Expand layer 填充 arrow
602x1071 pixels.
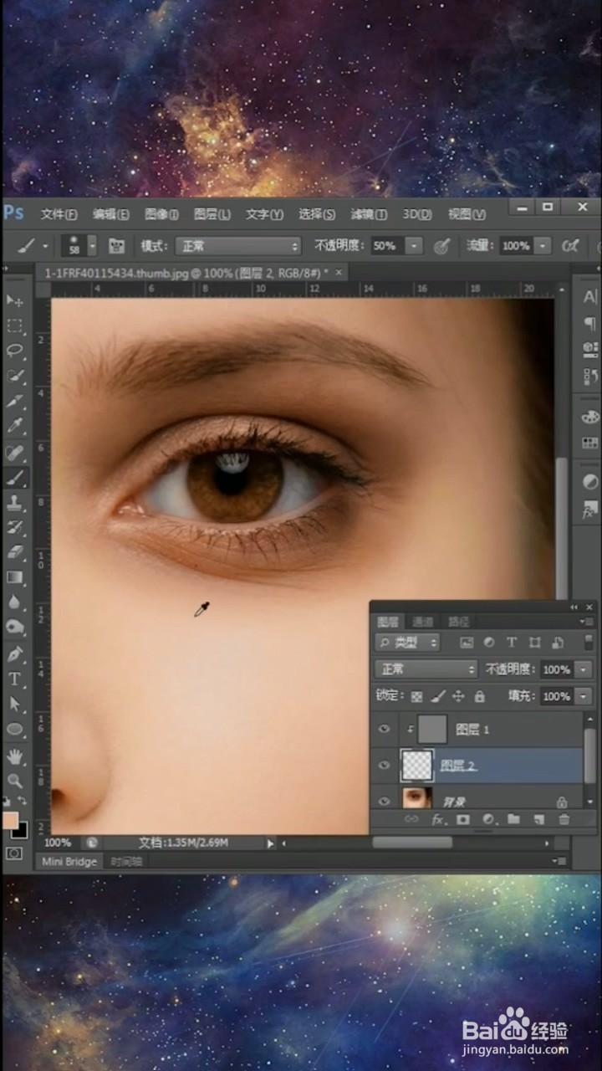point(583,696)
